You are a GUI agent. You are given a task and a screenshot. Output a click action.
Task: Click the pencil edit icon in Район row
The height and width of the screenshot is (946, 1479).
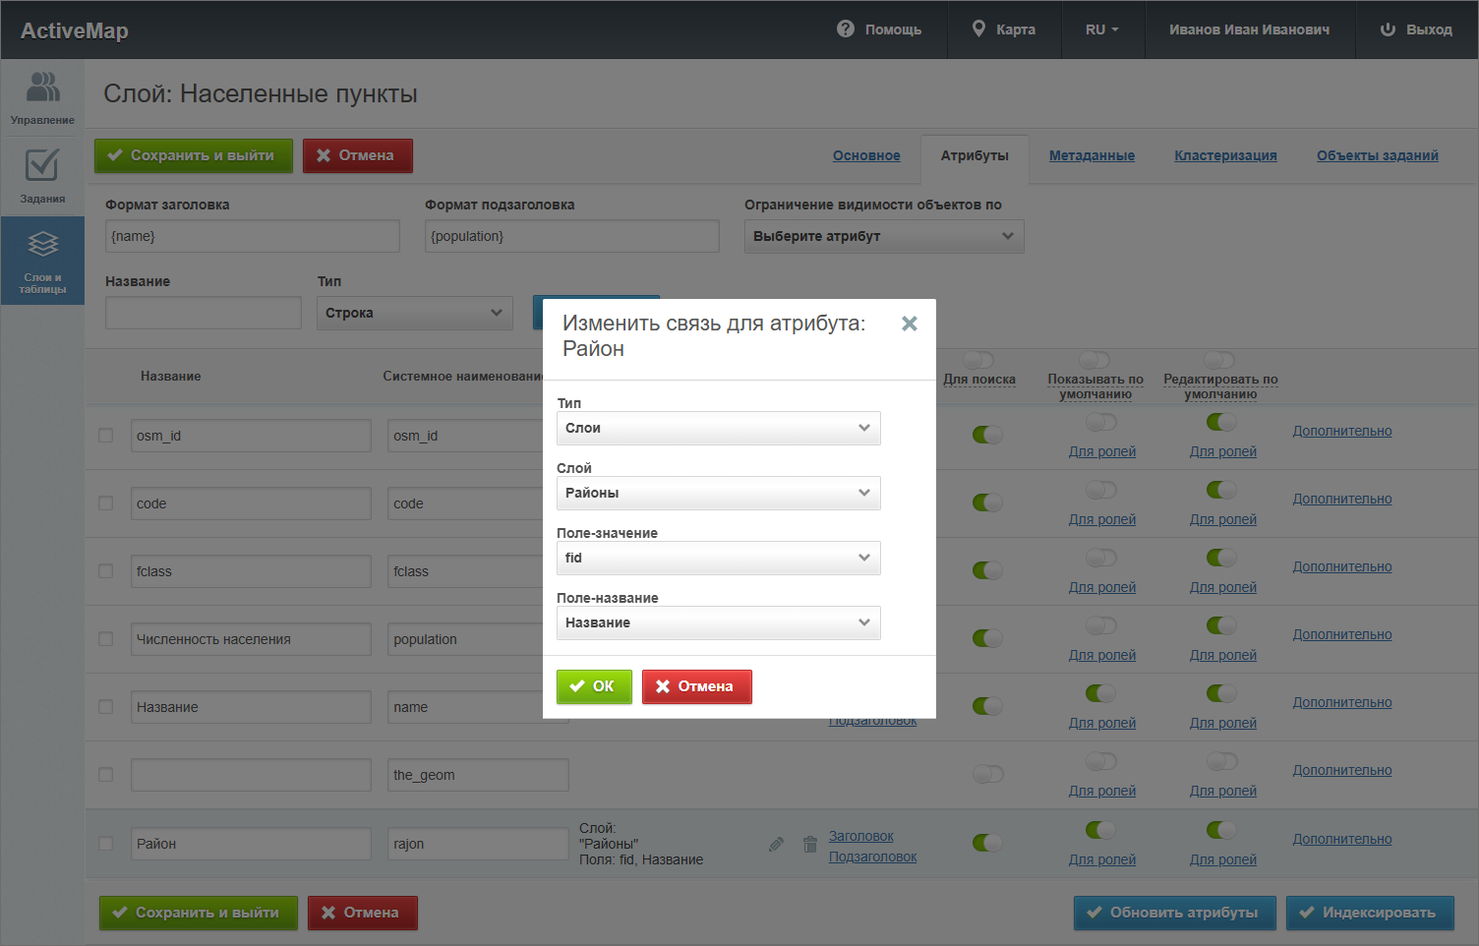click(776, 844)
